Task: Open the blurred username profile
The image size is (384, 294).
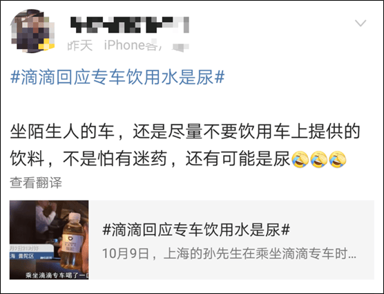Action: 130,25
